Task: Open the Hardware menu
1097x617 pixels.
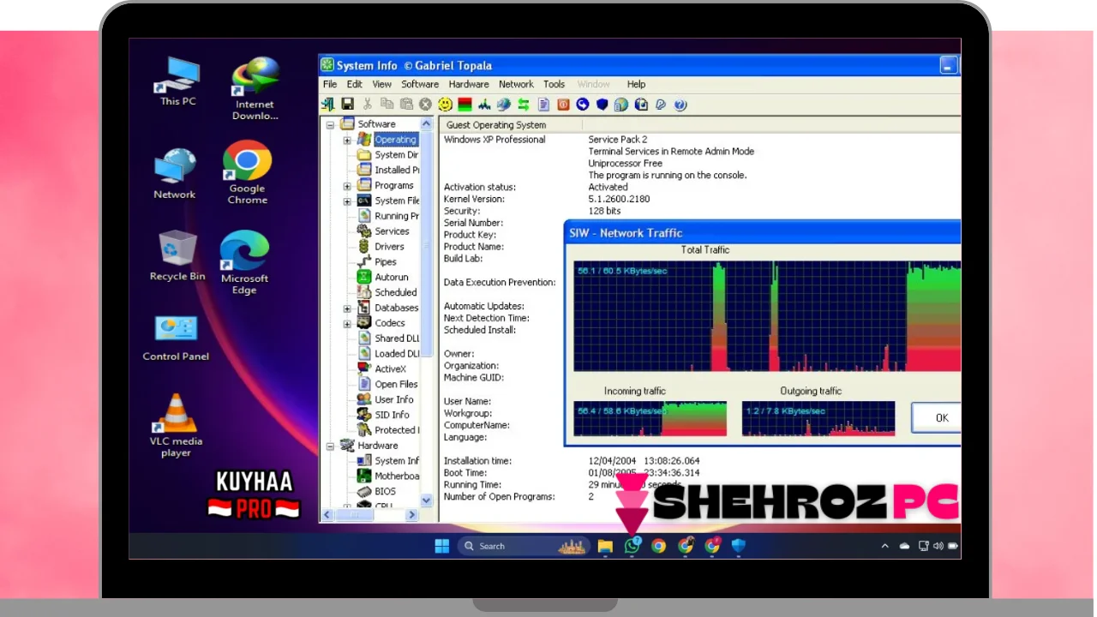Action: (469, 84)
